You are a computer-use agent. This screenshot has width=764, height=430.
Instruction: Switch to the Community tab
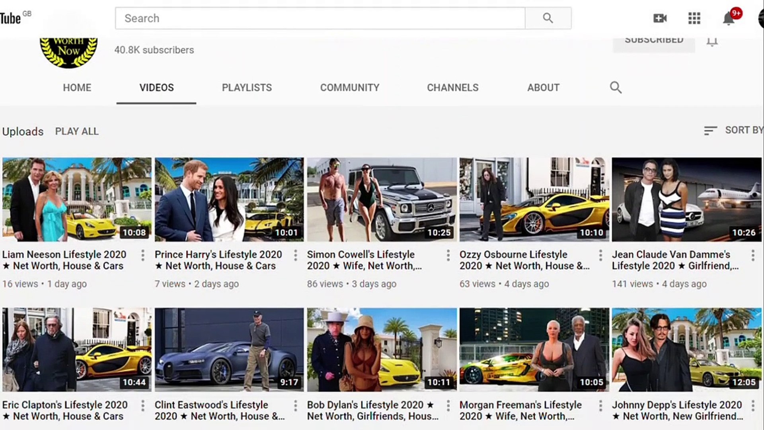[350, 88]
